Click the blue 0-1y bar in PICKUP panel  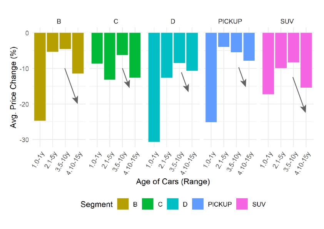point(211,77)
